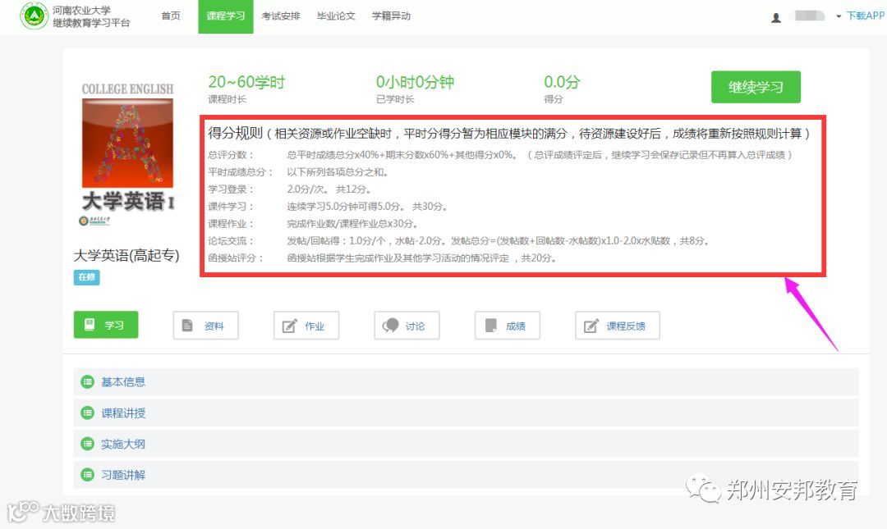The height and width of the screenshot is (529, 887).
Task: Click the university logo emblem
Action: click(x=34, y=16)
